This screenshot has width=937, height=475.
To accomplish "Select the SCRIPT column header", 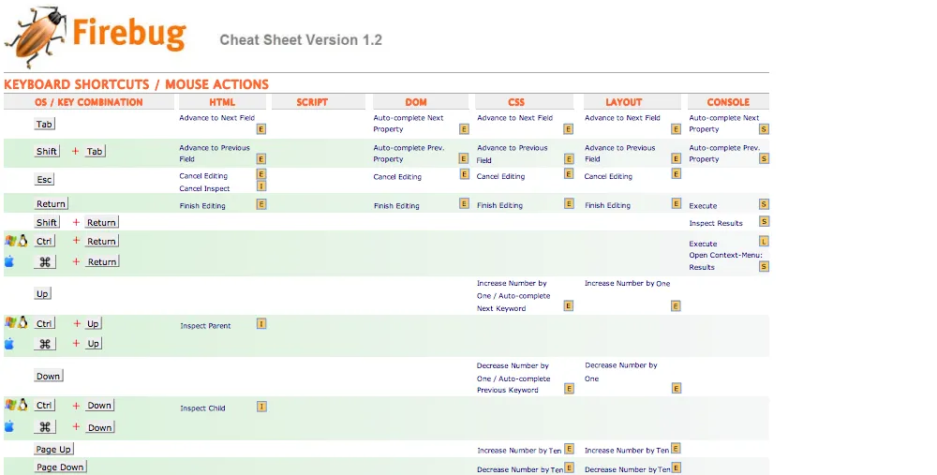I will 318,102.
